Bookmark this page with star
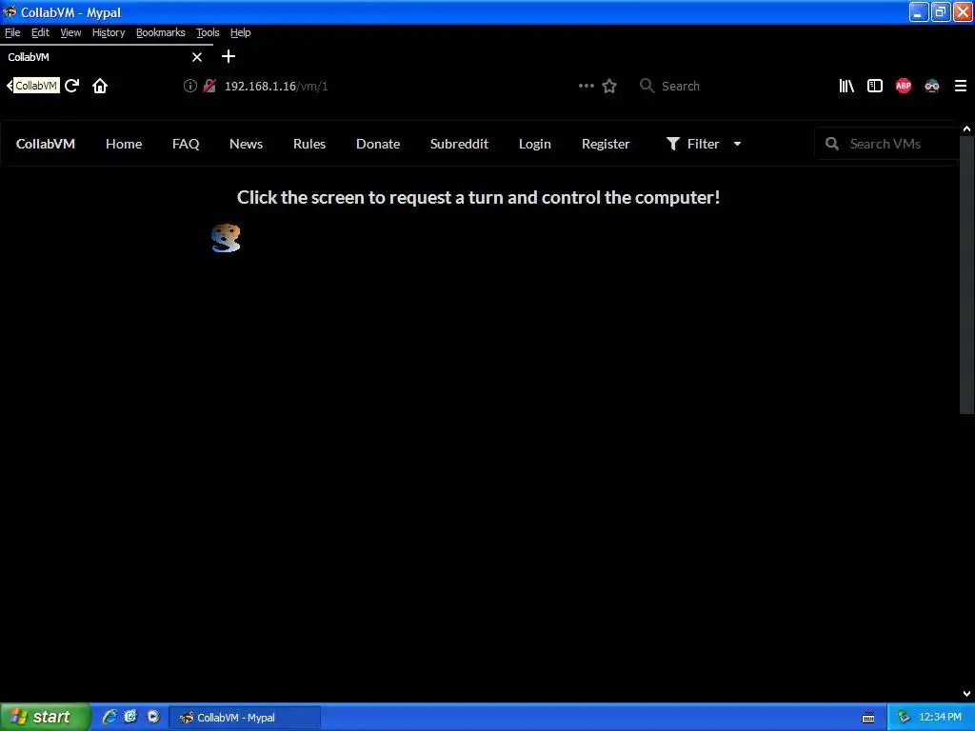The image size is (975, 731). point(609,86)
